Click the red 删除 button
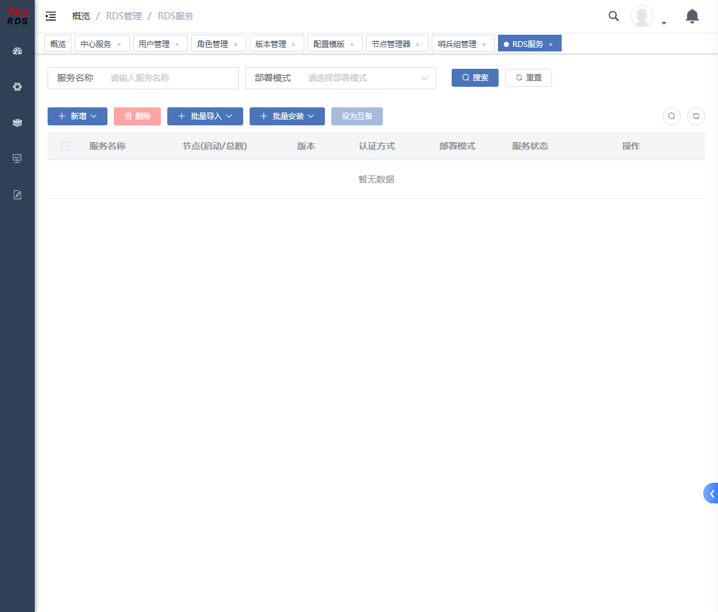This screenshot has height=612, width=718. pyautogui.click(x=138, y=116)
